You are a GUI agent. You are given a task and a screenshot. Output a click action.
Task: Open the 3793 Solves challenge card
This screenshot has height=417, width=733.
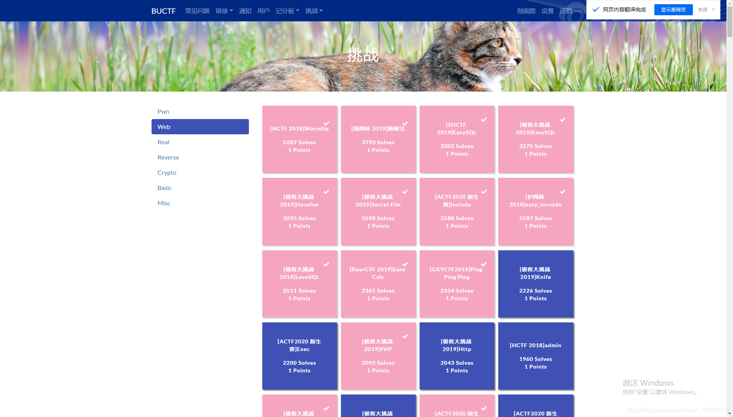coord(378,139)
